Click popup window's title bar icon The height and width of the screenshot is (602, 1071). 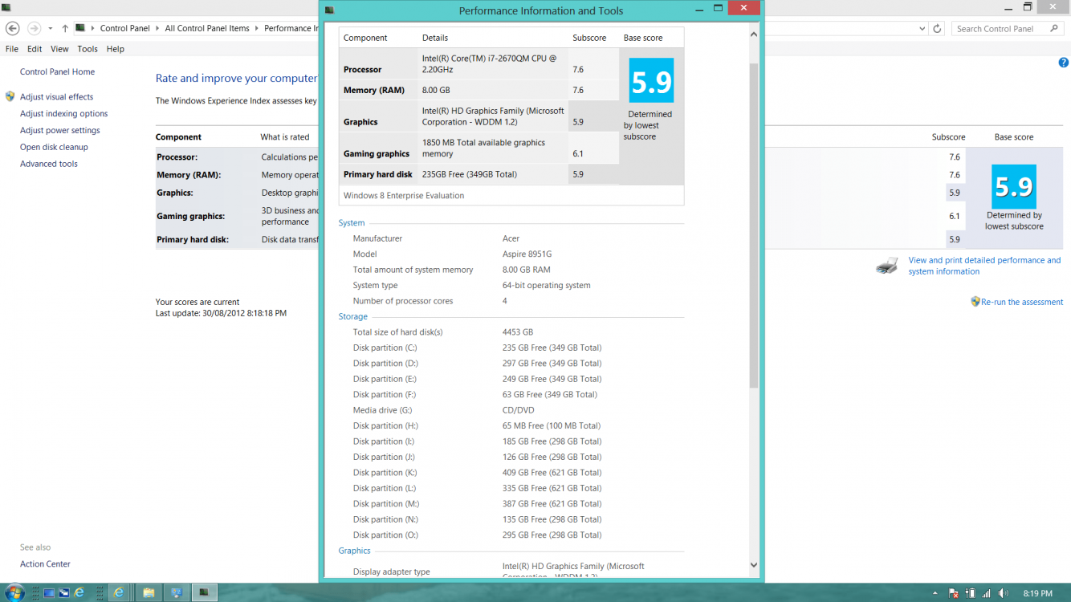[329, 10]
